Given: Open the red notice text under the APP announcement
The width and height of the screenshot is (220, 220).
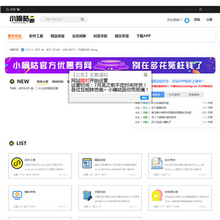Looking at the screenshot, I should point(182,86).
